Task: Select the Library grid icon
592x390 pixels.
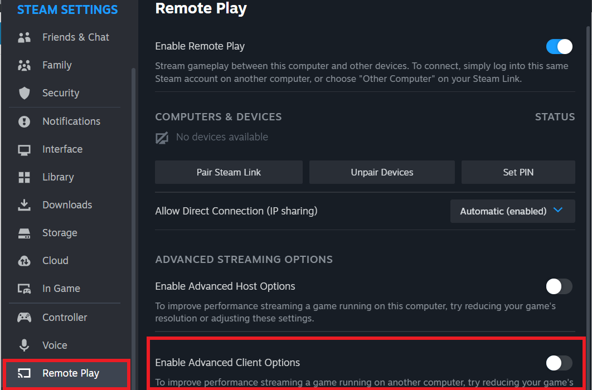Action: [25, 177]
